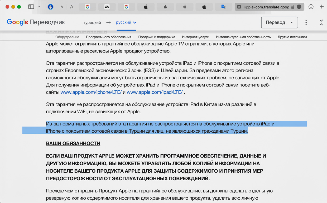Show Safari downloads
Image resolution: width=327 pixels, height=203 pixels.
[x=311, y=7]
